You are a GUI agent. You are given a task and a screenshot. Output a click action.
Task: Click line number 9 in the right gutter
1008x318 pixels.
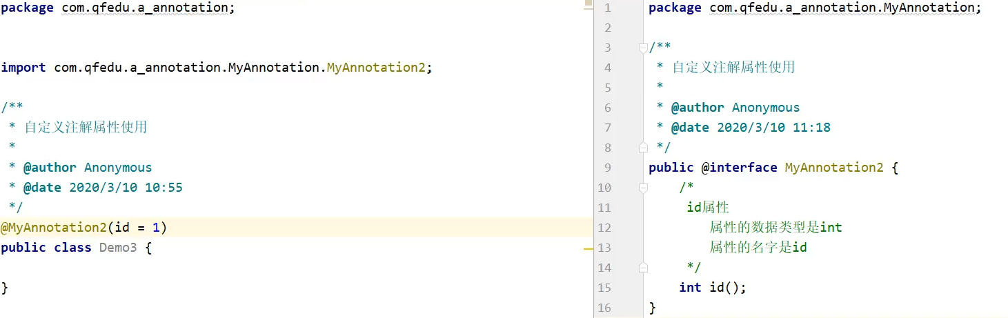coord(607,168)
